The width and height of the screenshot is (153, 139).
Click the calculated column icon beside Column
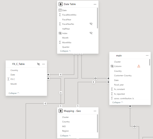click(x=112, y=66)
